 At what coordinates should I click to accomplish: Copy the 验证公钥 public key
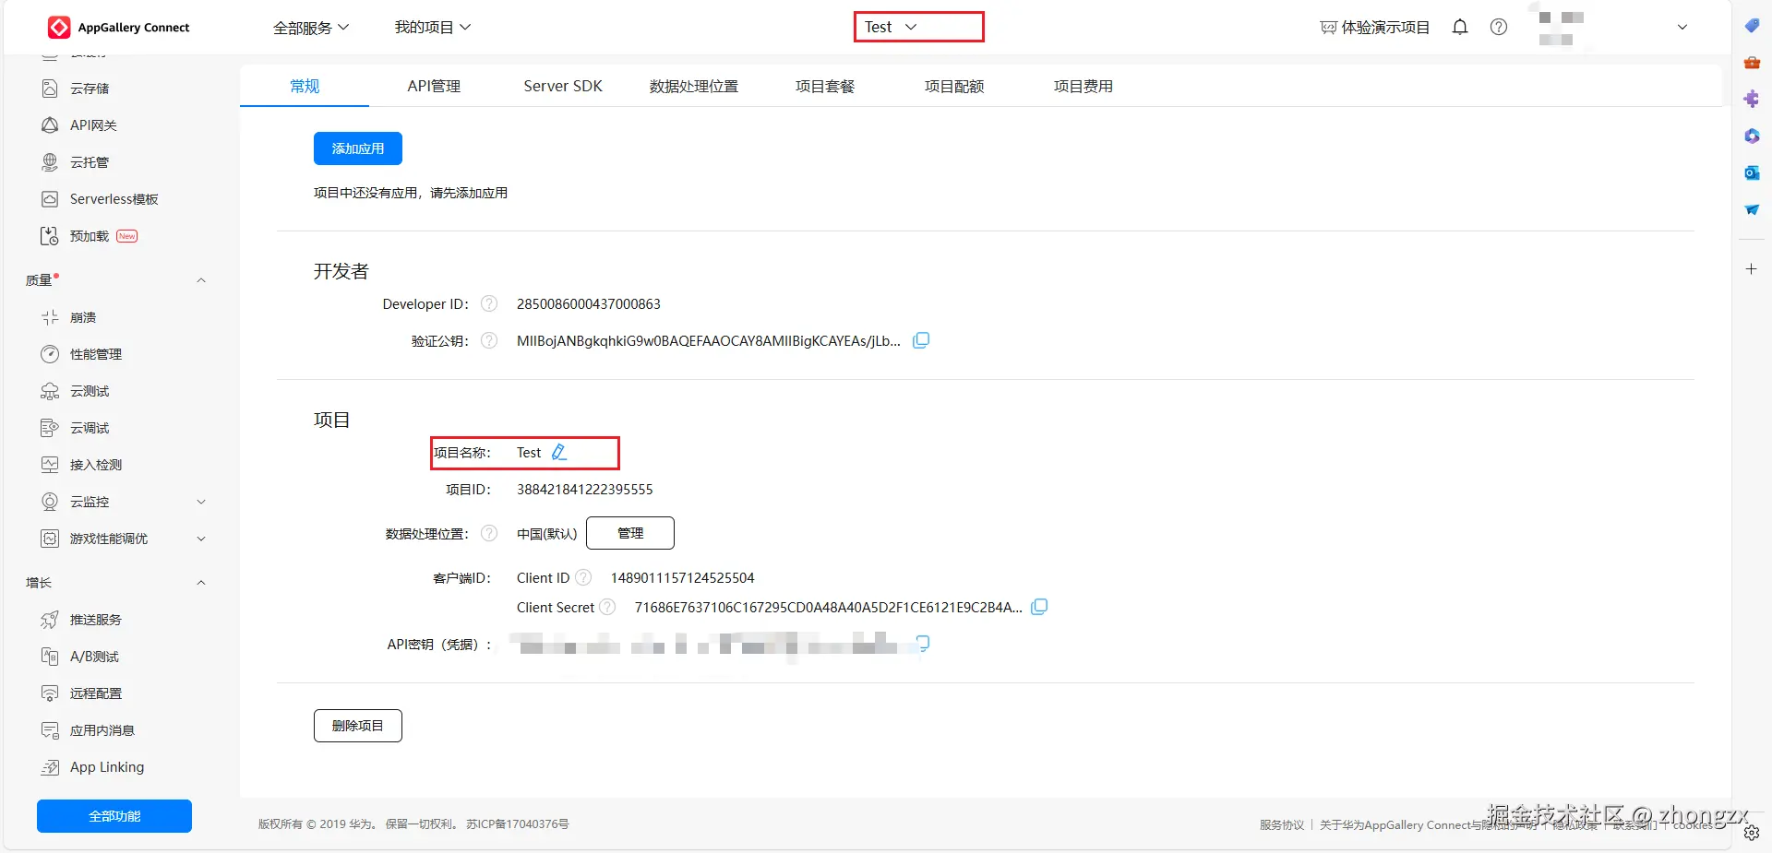coord(921,340)
